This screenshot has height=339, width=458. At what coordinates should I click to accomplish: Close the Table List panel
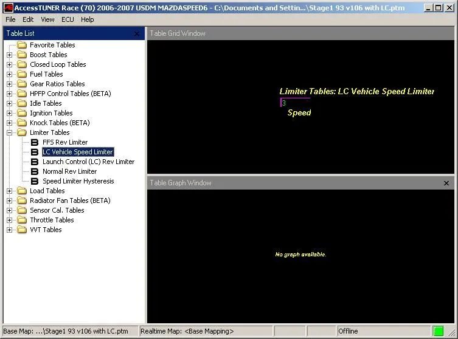coord(137,34)
